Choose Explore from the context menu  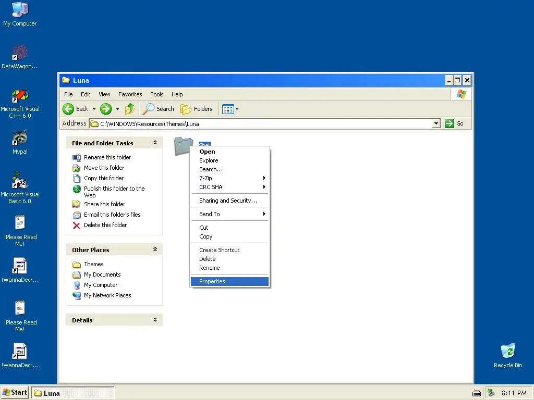(229, 160)
